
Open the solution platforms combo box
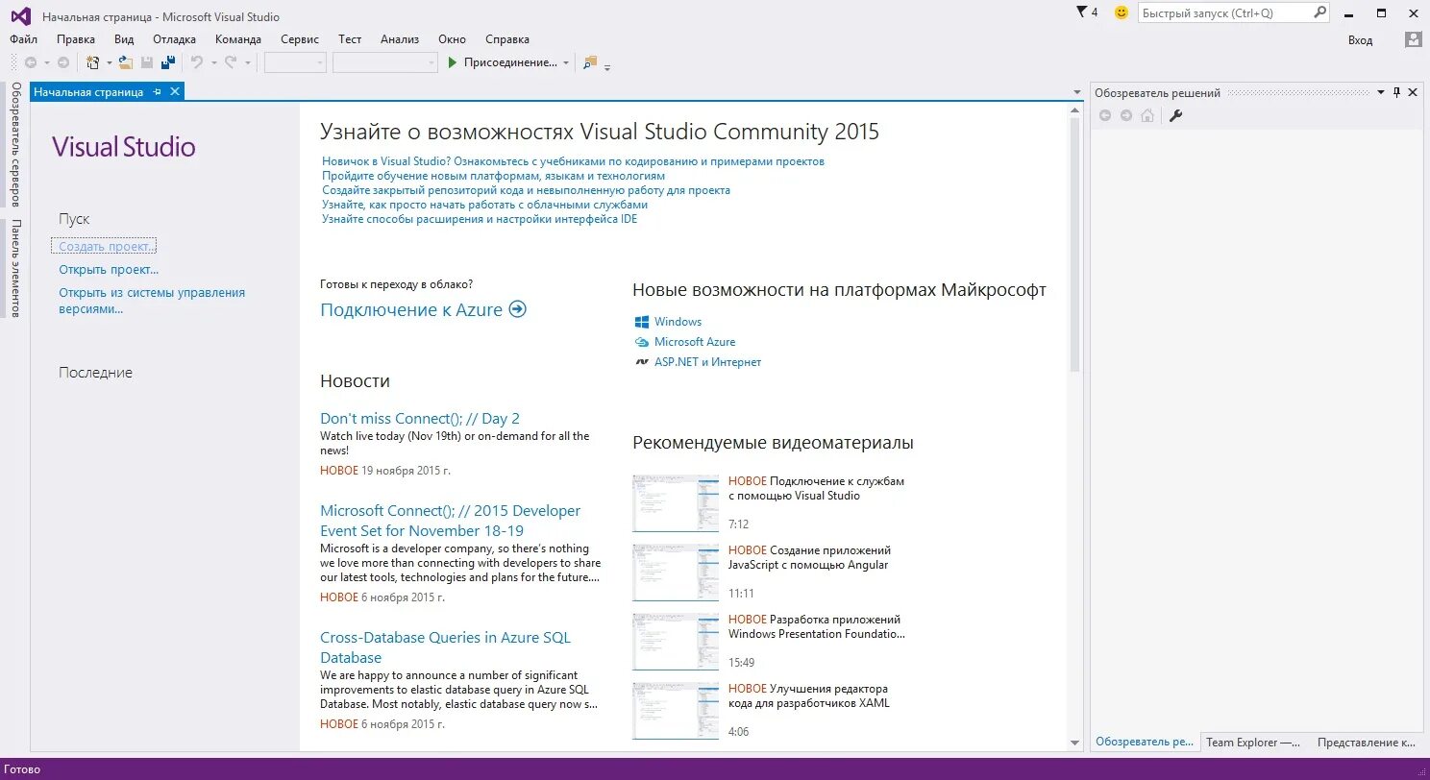385,62
